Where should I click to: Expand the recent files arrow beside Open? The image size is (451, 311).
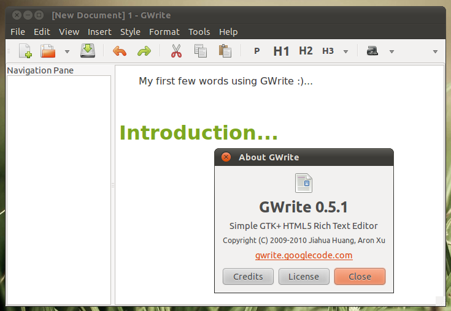[x=67, y=51]
